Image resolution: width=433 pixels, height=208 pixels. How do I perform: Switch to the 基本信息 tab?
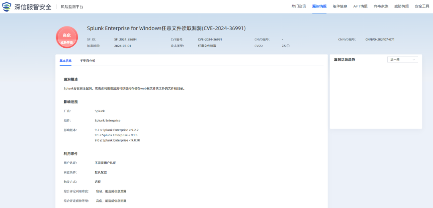65,61
